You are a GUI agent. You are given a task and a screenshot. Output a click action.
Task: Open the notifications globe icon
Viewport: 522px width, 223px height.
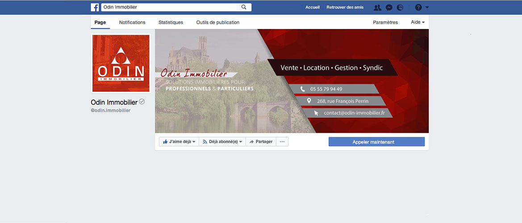click(400, 7)
